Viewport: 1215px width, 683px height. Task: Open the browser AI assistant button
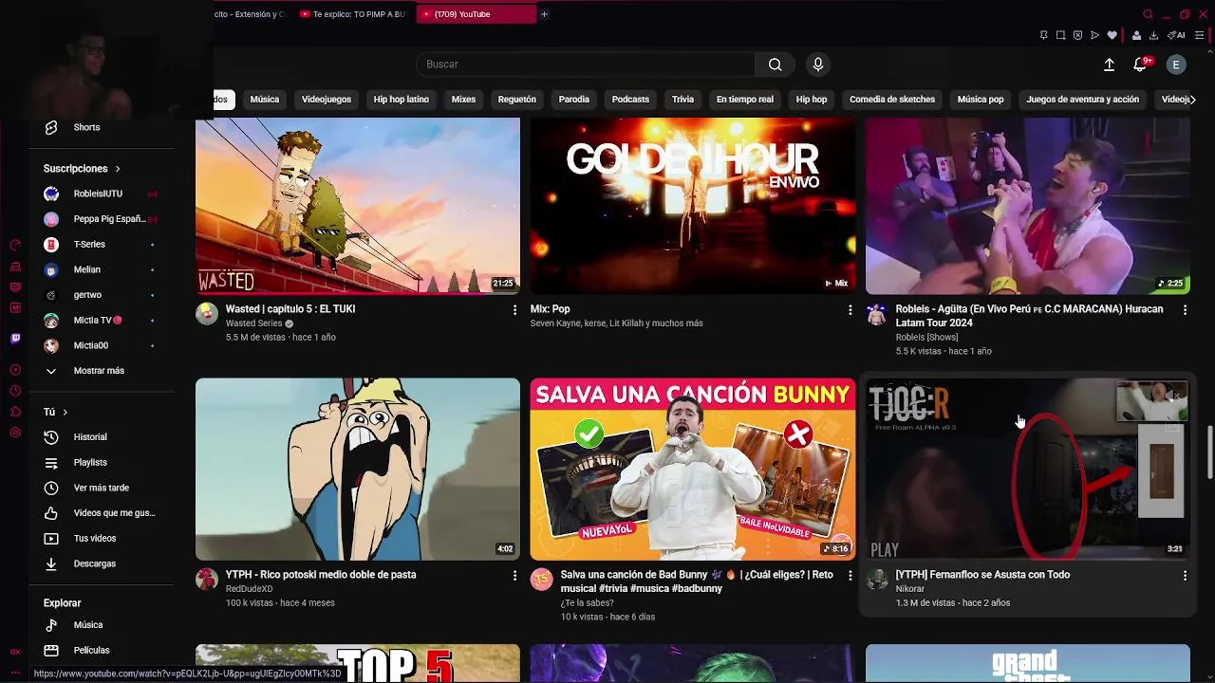pyautogui.click(x=1176, y=35)
